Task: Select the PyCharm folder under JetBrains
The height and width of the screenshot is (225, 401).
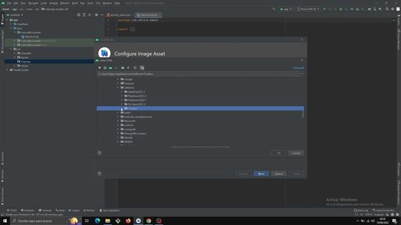Action: 137,104
